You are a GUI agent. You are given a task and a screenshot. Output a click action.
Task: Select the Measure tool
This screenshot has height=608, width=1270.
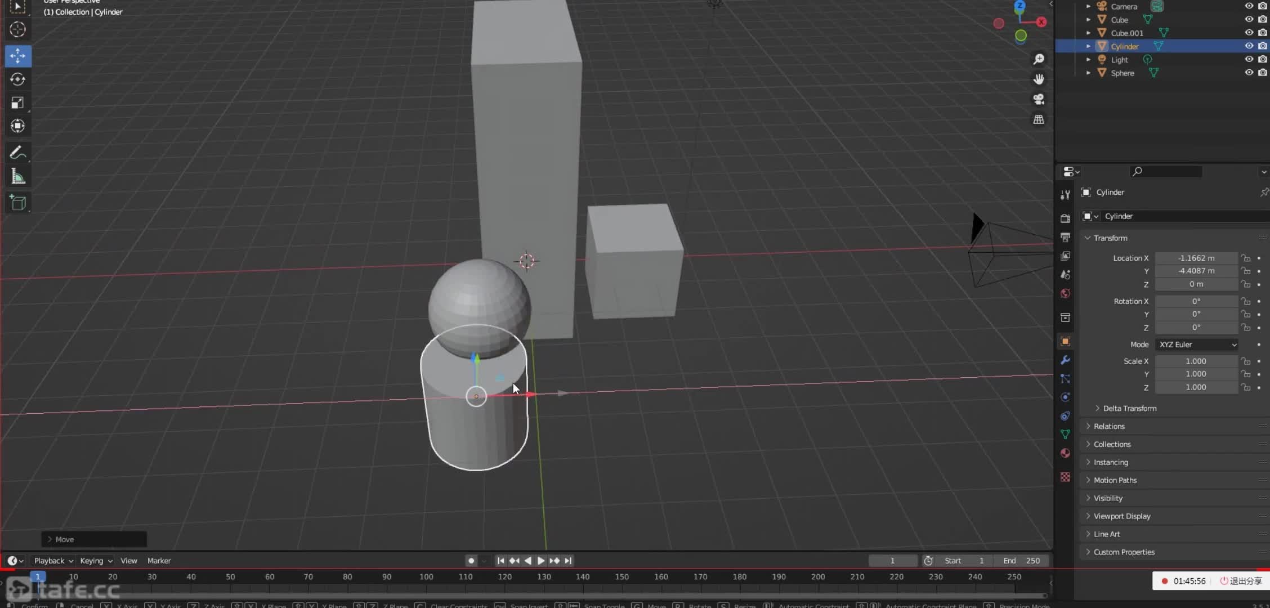(17, 176)
